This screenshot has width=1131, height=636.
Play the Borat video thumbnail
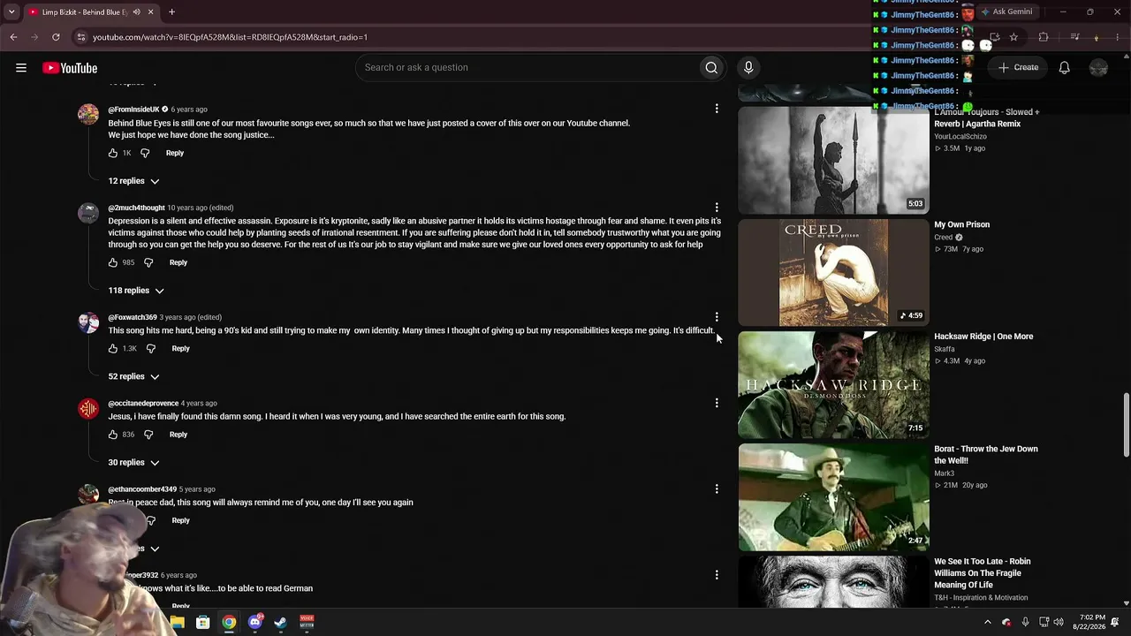[833, 496]
